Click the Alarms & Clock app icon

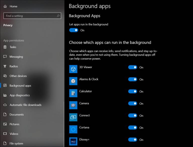(73, 81)
